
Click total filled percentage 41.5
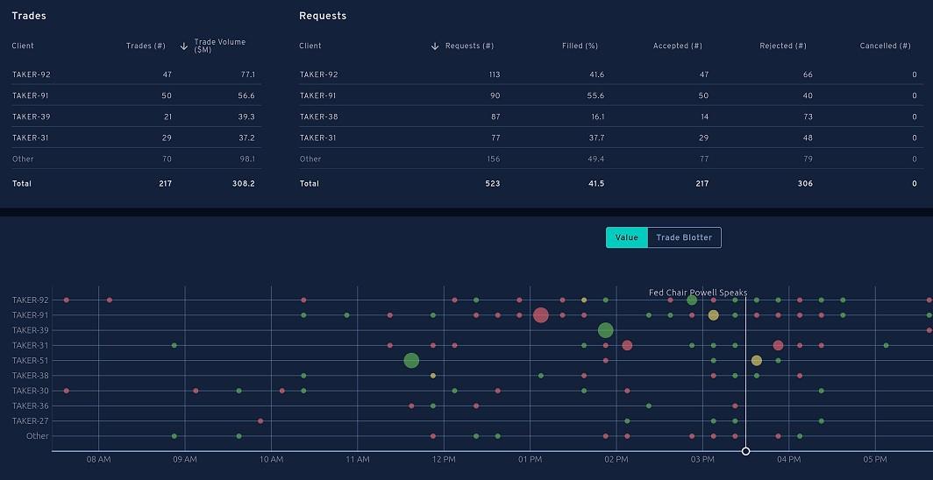click(x=596, y=184)
